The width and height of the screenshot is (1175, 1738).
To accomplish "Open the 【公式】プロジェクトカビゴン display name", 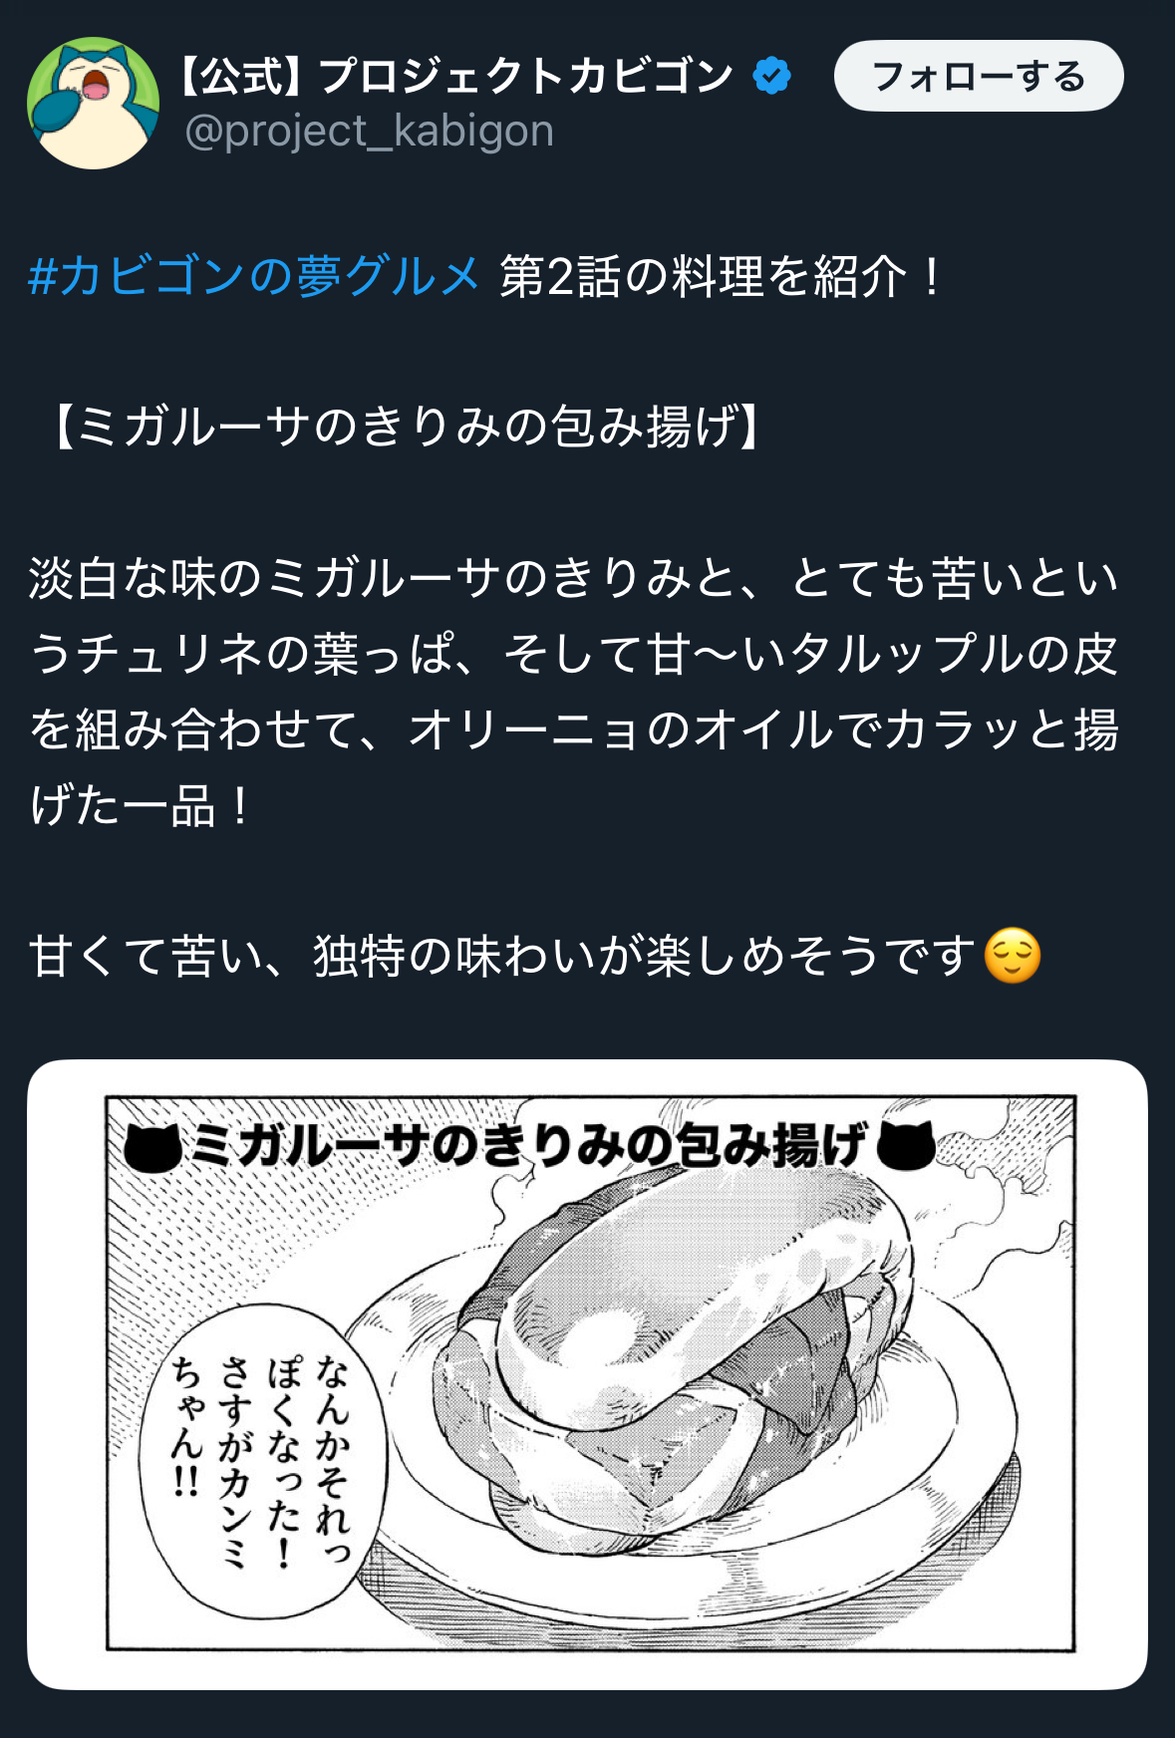I will pos(457,76).
